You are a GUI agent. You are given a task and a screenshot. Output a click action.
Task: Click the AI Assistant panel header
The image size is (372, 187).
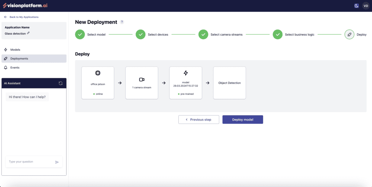(34, 83)
